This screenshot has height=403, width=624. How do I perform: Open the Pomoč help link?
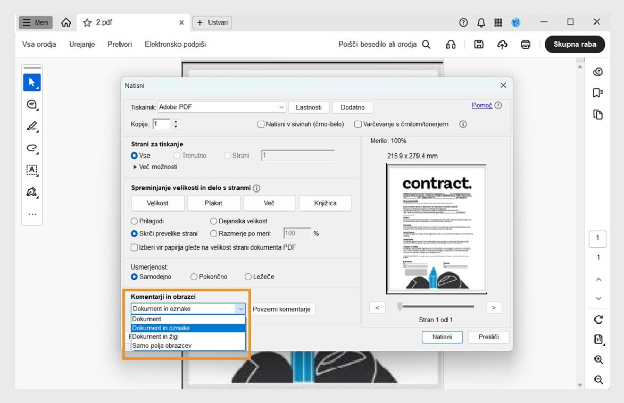(x=481, y=105)
